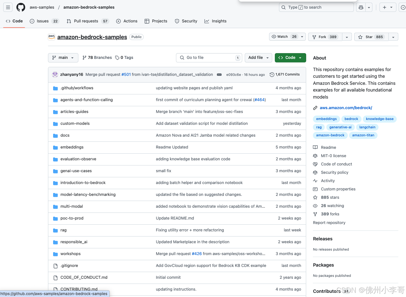Viewport: 406px width, 297px height.
Task: Click the MIT-0 license scale icon
Action: pyautogui.click(x=315, y=156)
